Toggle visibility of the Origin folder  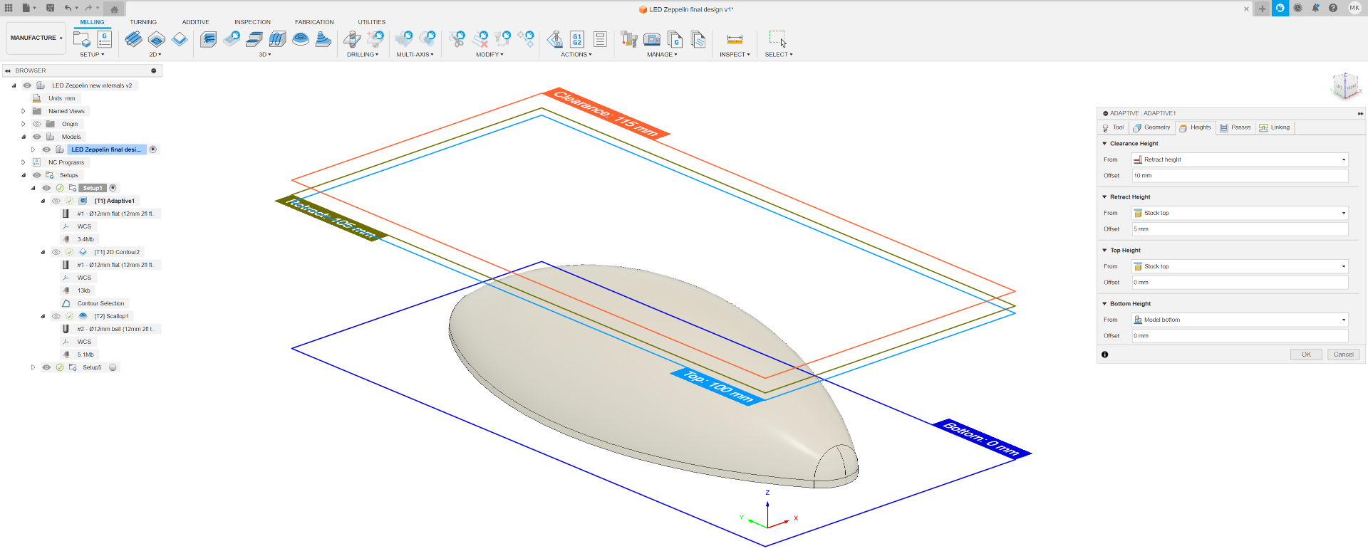pos(37,124)
